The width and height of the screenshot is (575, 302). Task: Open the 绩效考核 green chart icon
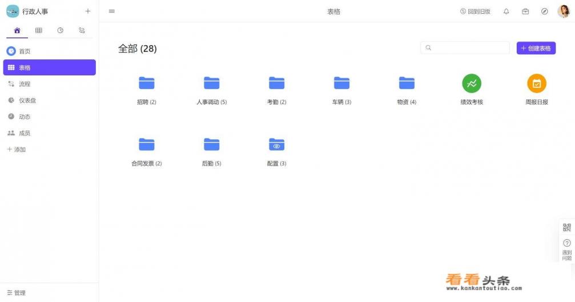coord(471,83)
